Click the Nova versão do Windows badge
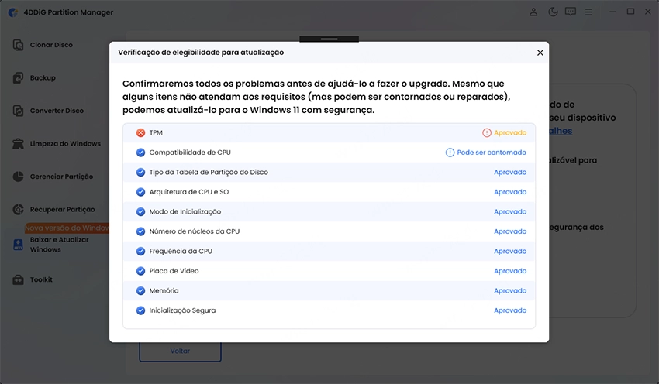The height and width of the screenshot is (384, 659). click(67, 228)
